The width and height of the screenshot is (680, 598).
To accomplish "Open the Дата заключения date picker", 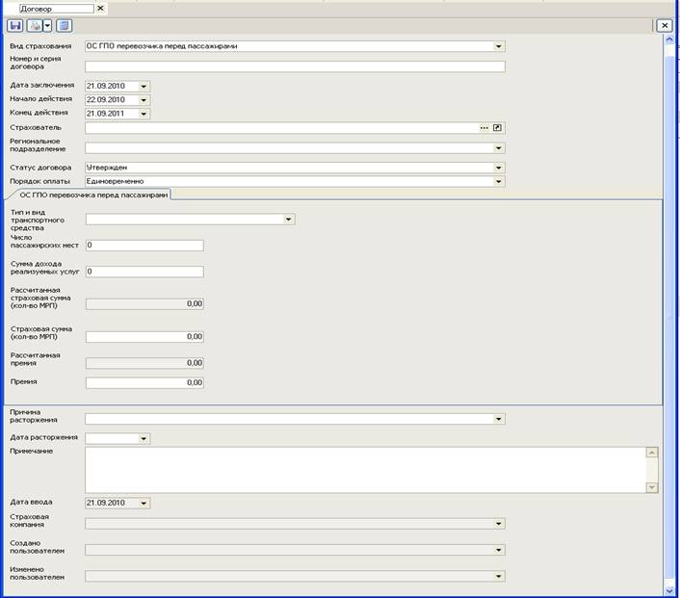I will tap(144, 86).
